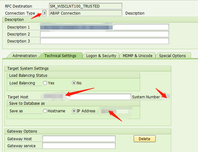Click into the Description 2 field

[x=104, y=34]
